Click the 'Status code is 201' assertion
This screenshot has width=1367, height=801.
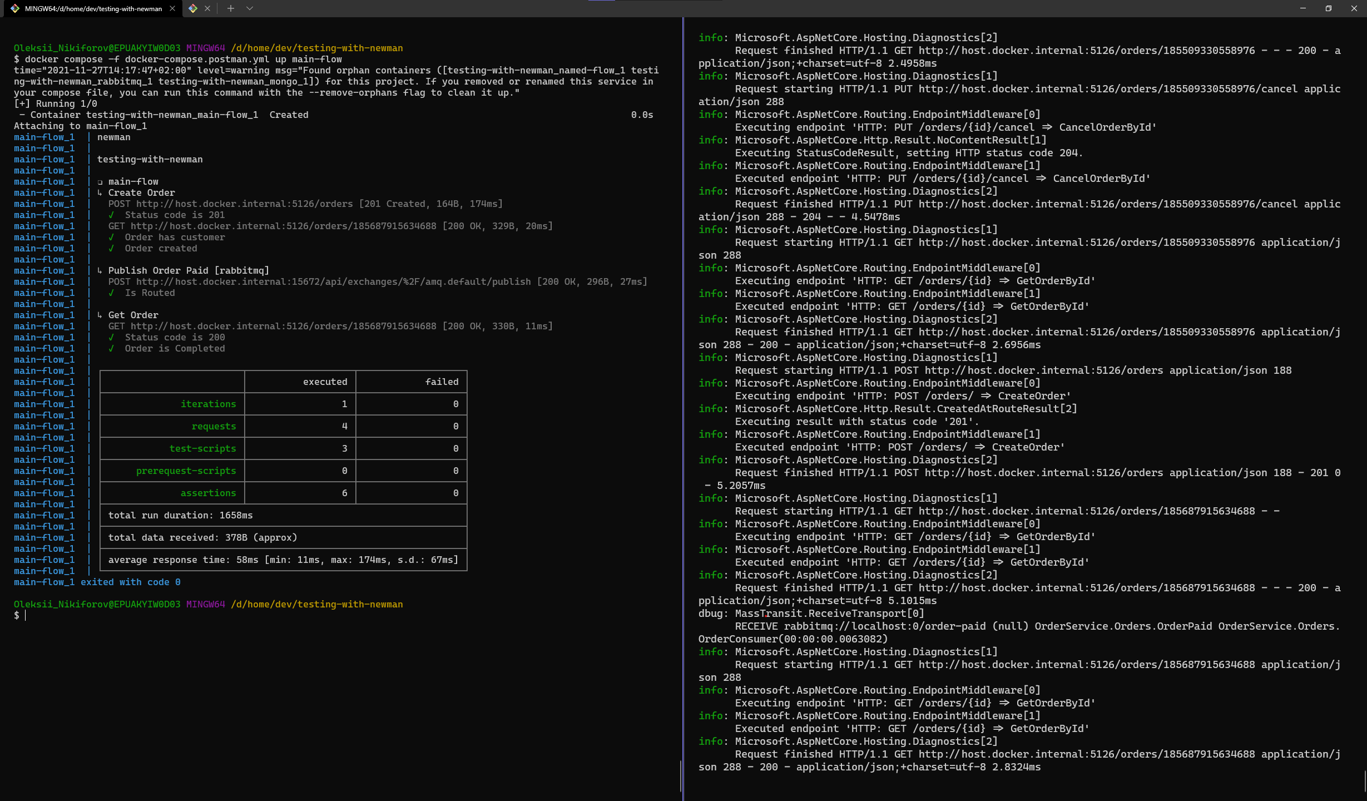coord(175,215)
